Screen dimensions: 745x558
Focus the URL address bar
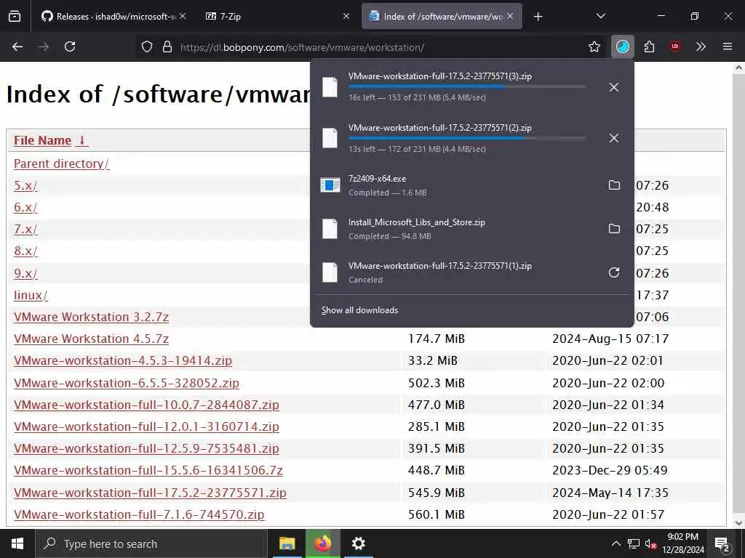[x=380, y=47]
